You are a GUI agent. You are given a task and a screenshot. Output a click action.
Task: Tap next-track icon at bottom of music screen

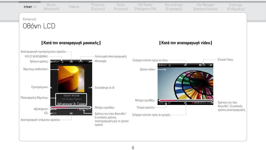71,113
